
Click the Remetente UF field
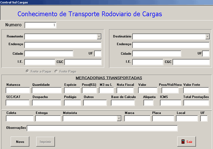pyautogui.click(x=98, y=54)
